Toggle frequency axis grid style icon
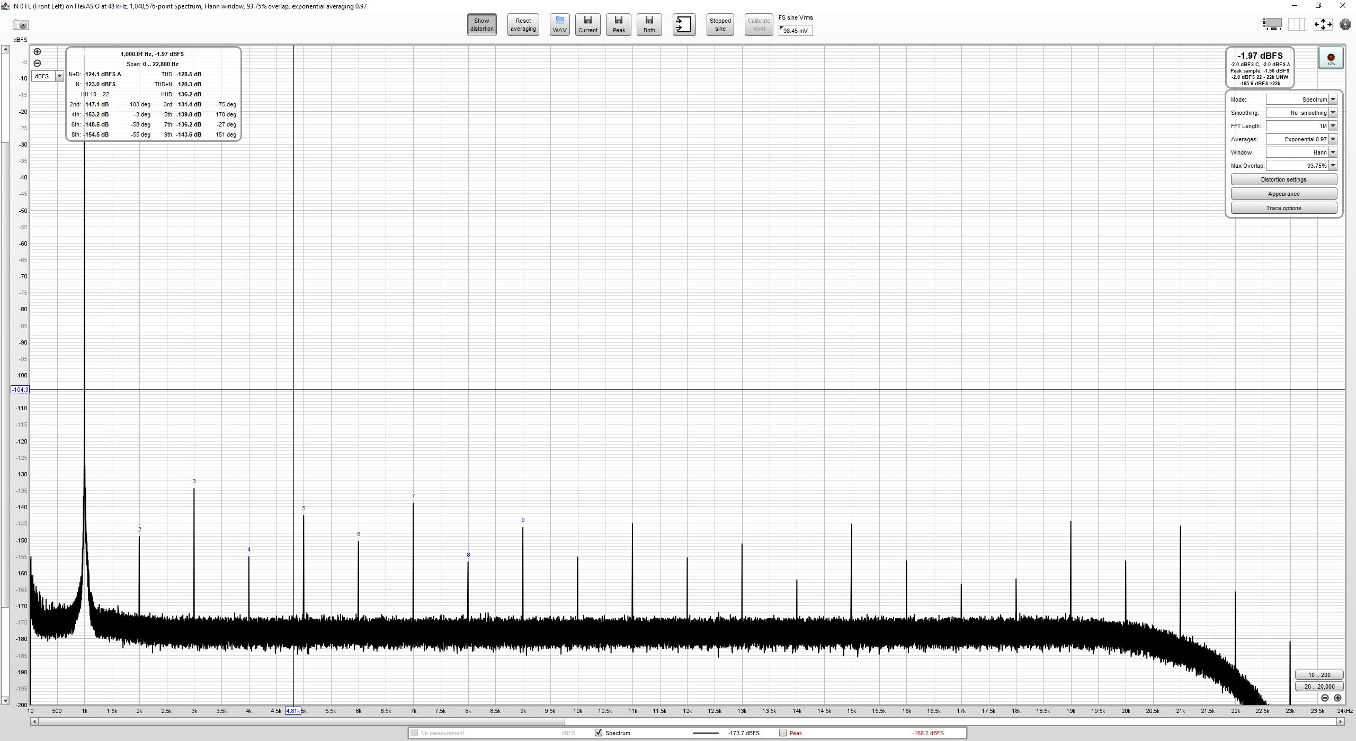Viewport: 1356px width, 741px height. 1297,24
